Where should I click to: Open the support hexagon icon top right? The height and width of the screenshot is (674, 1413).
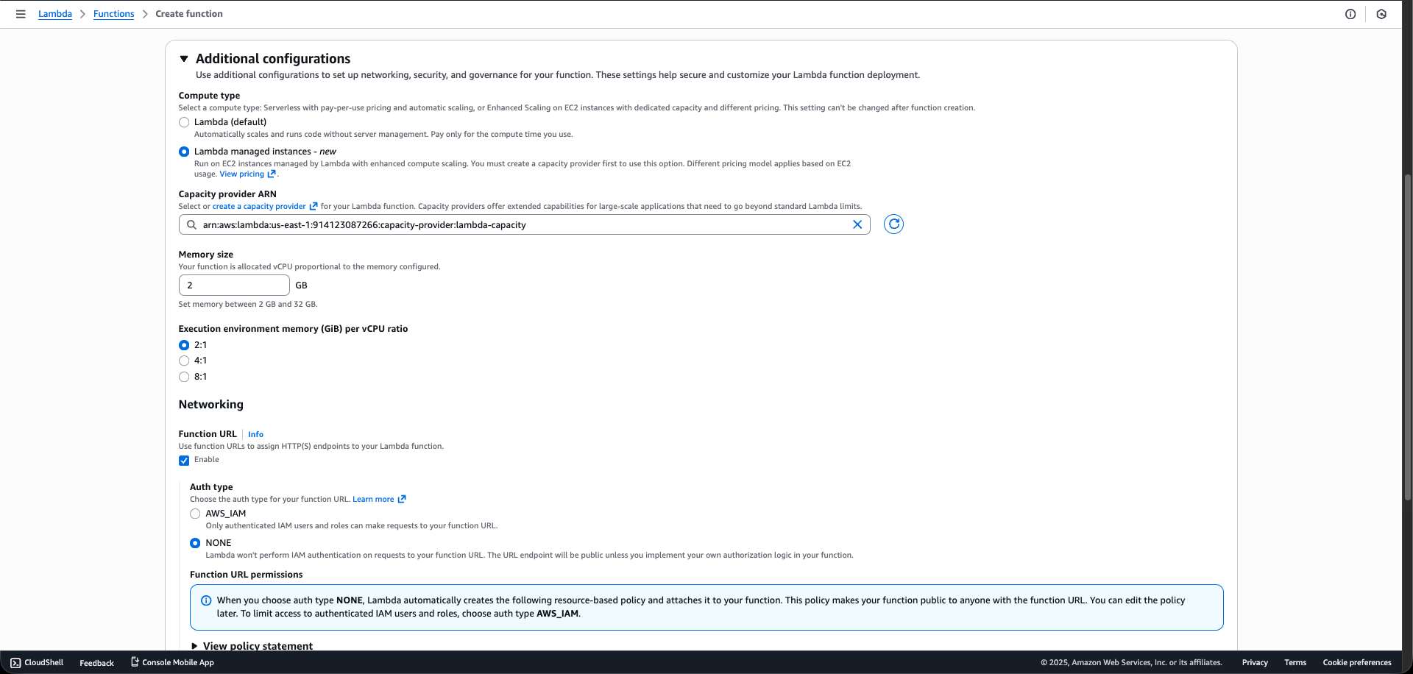click(1381, 14)
